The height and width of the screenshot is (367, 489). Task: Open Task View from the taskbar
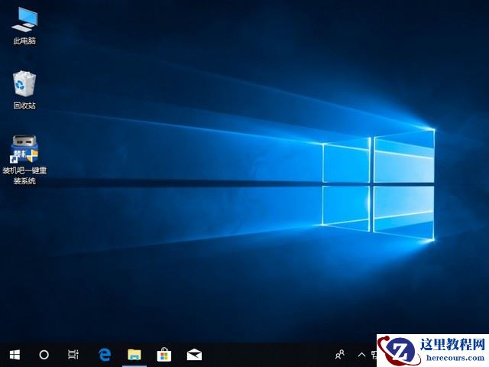[x=73, y=355]
